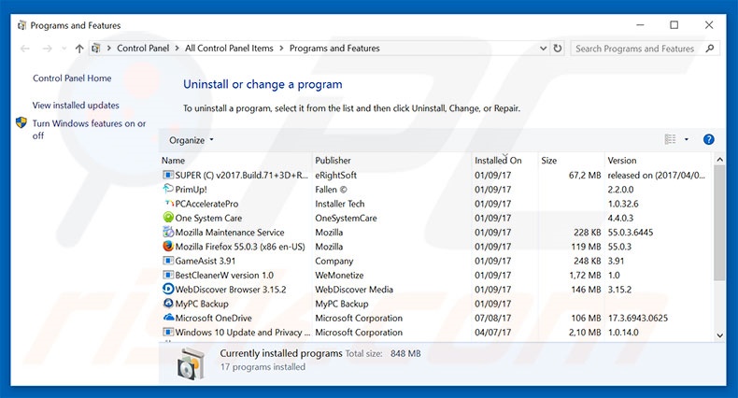This screenshot has width=738, height=398.
Task: Click Programs and Features breadcrumb
Action: click(x=334, y=48)
